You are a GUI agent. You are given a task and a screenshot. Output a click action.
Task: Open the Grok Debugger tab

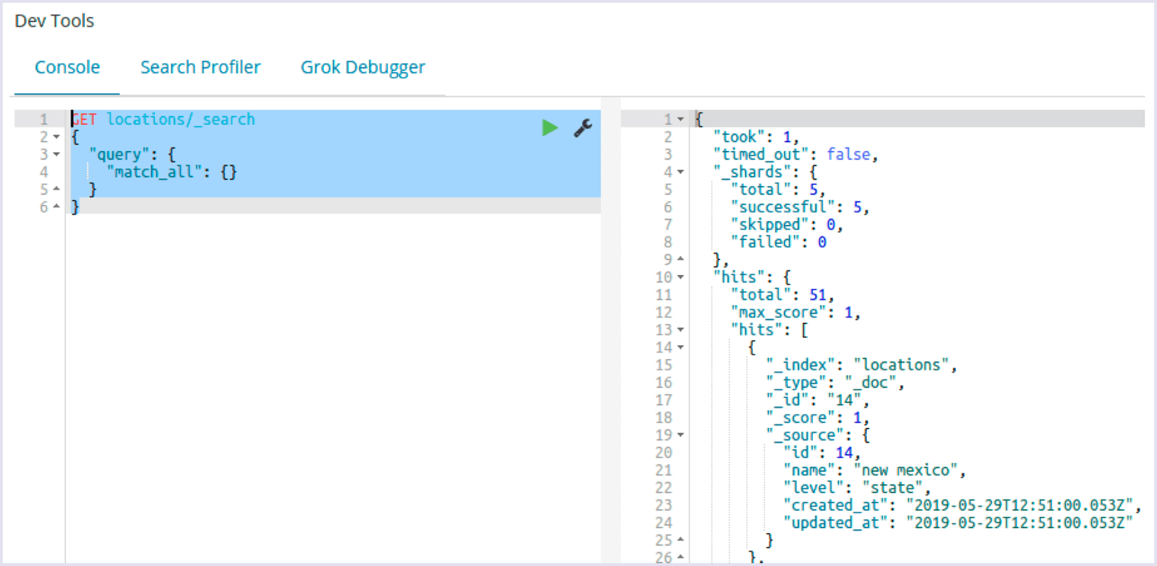[363, 67]
